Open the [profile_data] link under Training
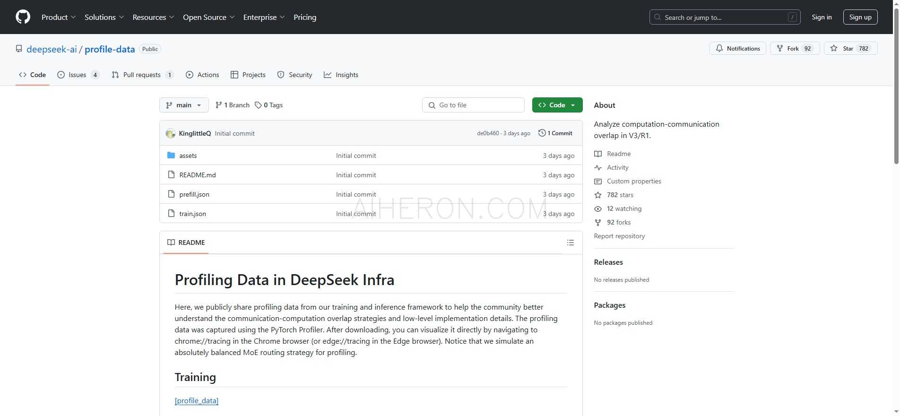This screenshot has width=900, height=416. pos(197,401)
